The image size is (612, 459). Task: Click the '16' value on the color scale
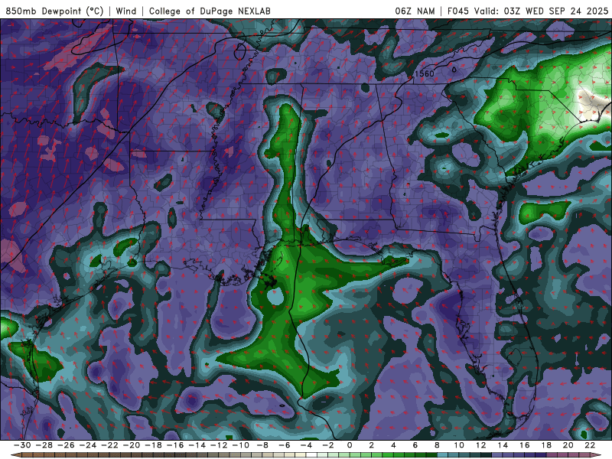(x=525, y=445)
